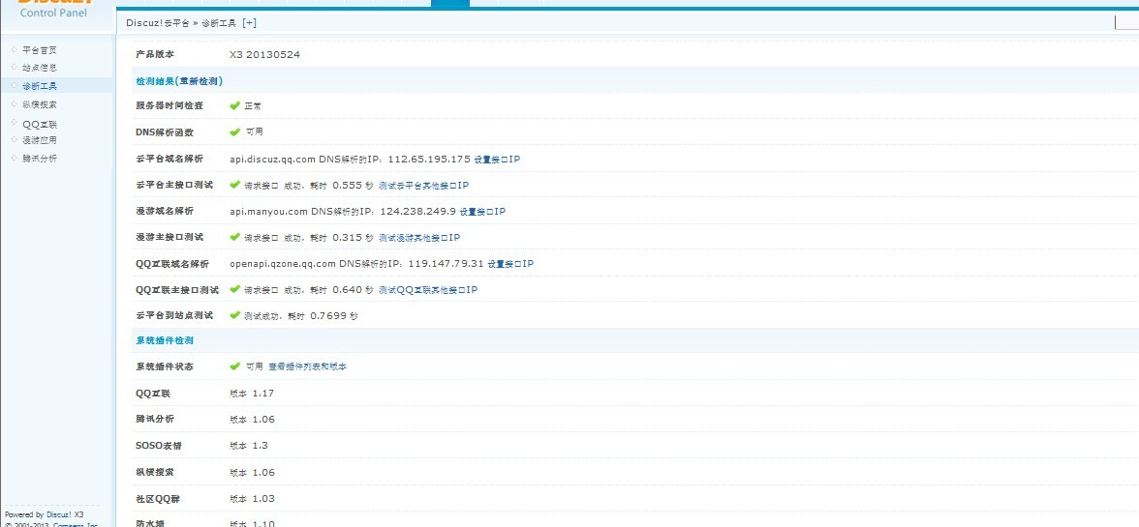Click green check icon beside 服务器时间检查
Screen dimensions: 1139x527
coord(234,105)
